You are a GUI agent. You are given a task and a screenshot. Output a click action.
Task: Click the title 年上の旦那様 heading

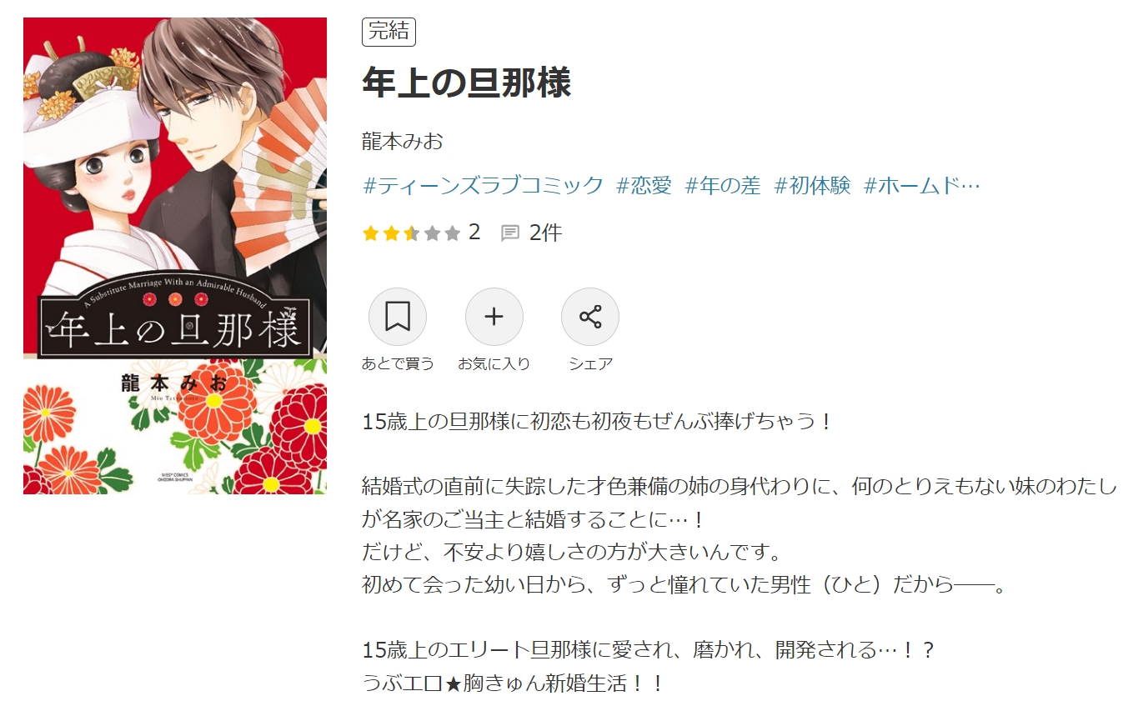[466, 83]
